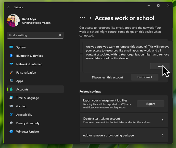
Task: Expand the breadcrumb ellipsis menu
Action: pos(82,18)
